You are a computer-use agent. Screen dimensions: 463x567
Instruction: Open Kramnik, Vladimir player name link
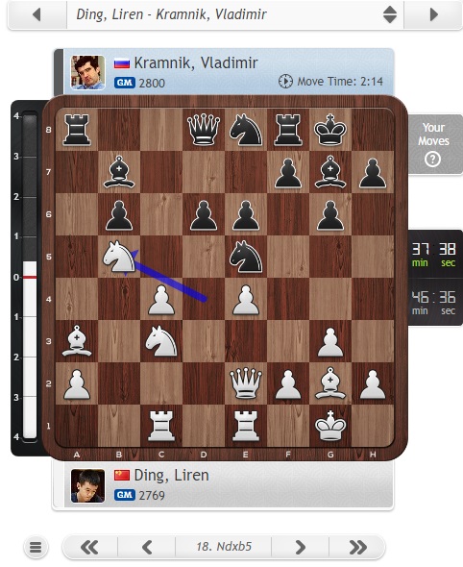[x=196, y=62]
